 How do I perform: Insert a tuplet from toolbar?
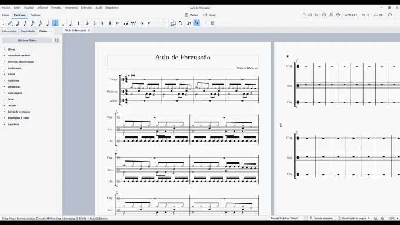173,23
